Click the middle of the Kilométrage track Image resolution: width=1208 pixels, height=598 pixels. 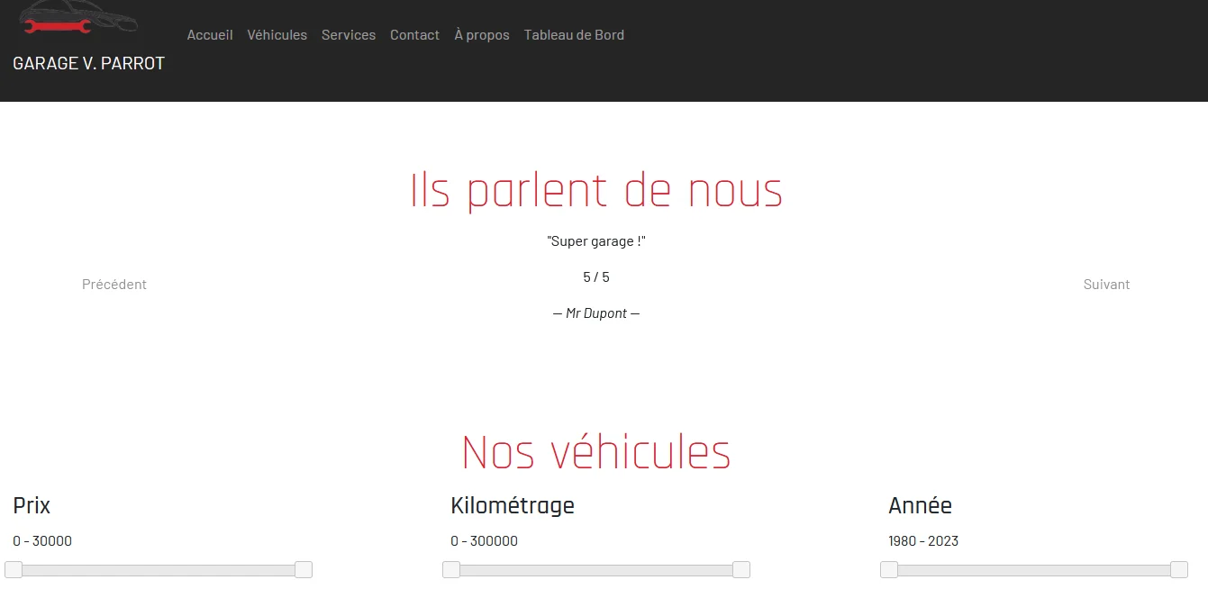[596, 570]
